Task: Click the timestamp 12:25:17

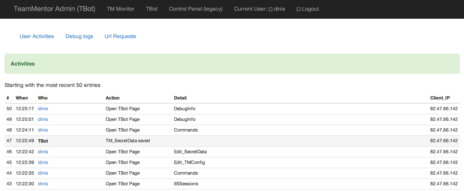Action: 25,109
